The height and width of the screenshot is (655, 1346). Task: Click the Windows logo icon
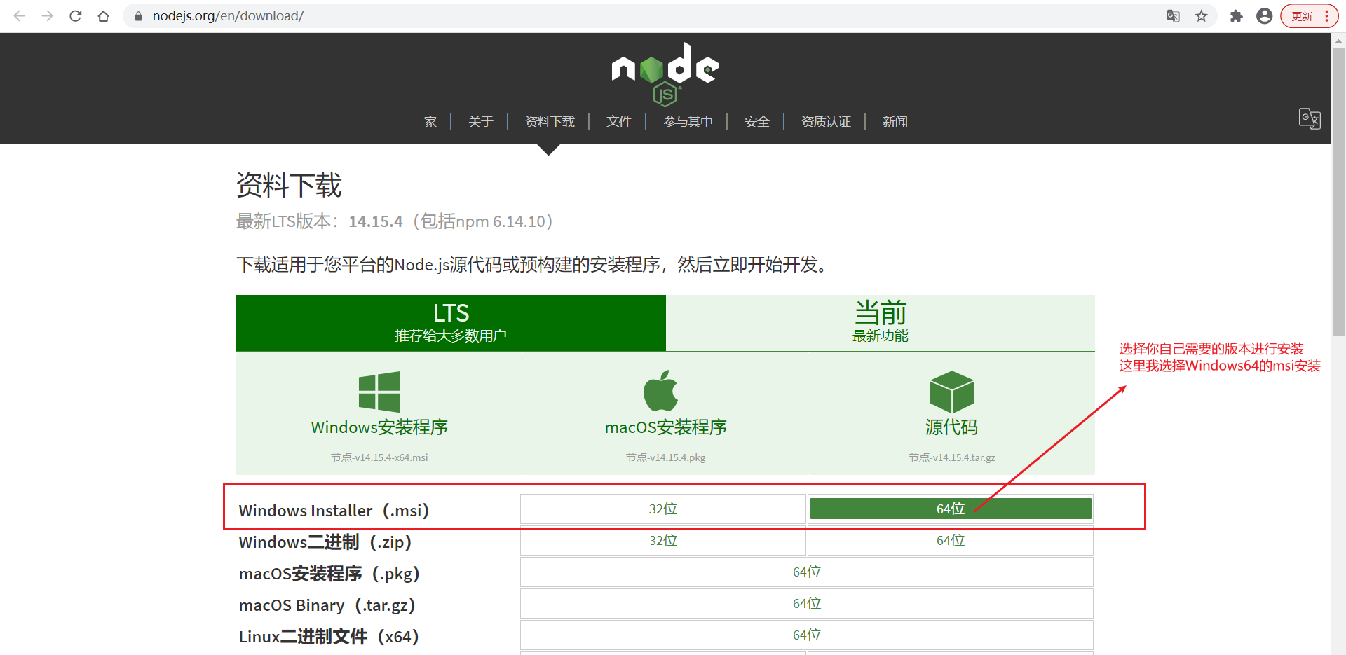click(379, 392)
